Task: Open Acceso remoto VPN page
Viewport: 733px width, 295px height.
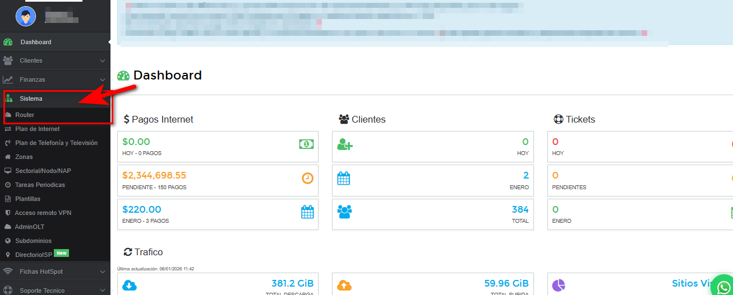Action: (x=43, y=213)
